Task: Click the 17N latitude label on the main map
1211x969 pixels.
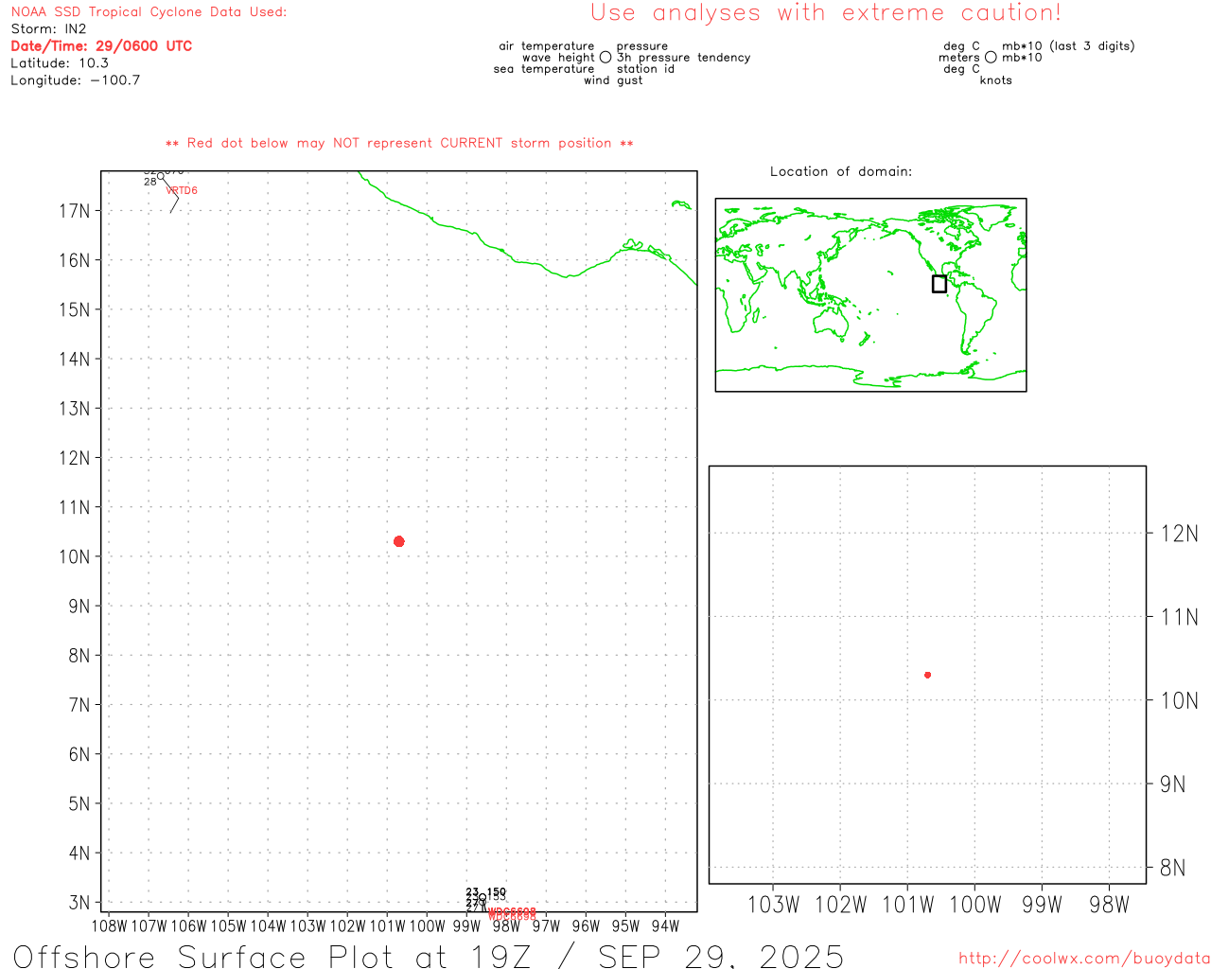Action: (75, 211)
